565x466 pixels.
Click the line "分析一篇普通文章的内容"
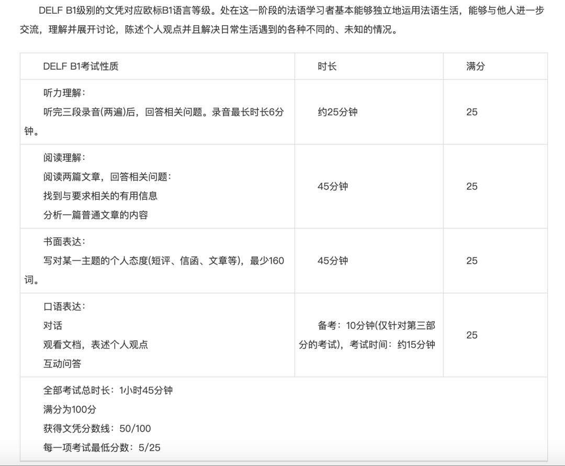[x=96, y=215]
